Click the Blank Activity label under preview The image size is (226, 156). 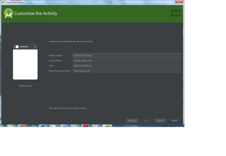coord(25,86)
